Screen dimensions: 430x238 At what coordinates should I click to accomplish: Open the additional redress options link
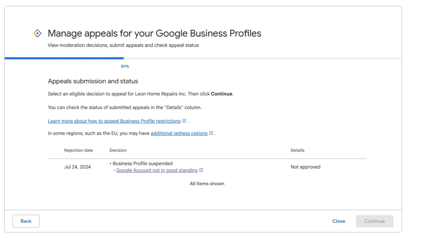(179, 133)
